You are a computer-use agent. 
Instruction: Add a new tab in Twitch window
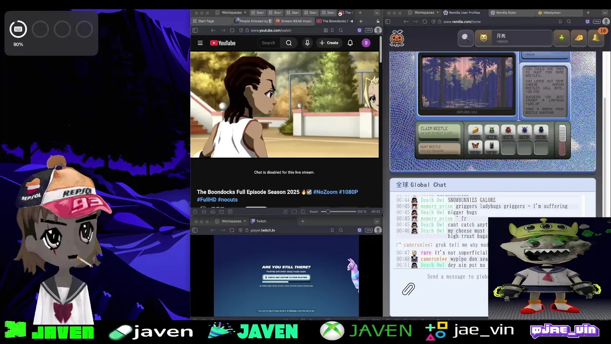tap(303, 221)
